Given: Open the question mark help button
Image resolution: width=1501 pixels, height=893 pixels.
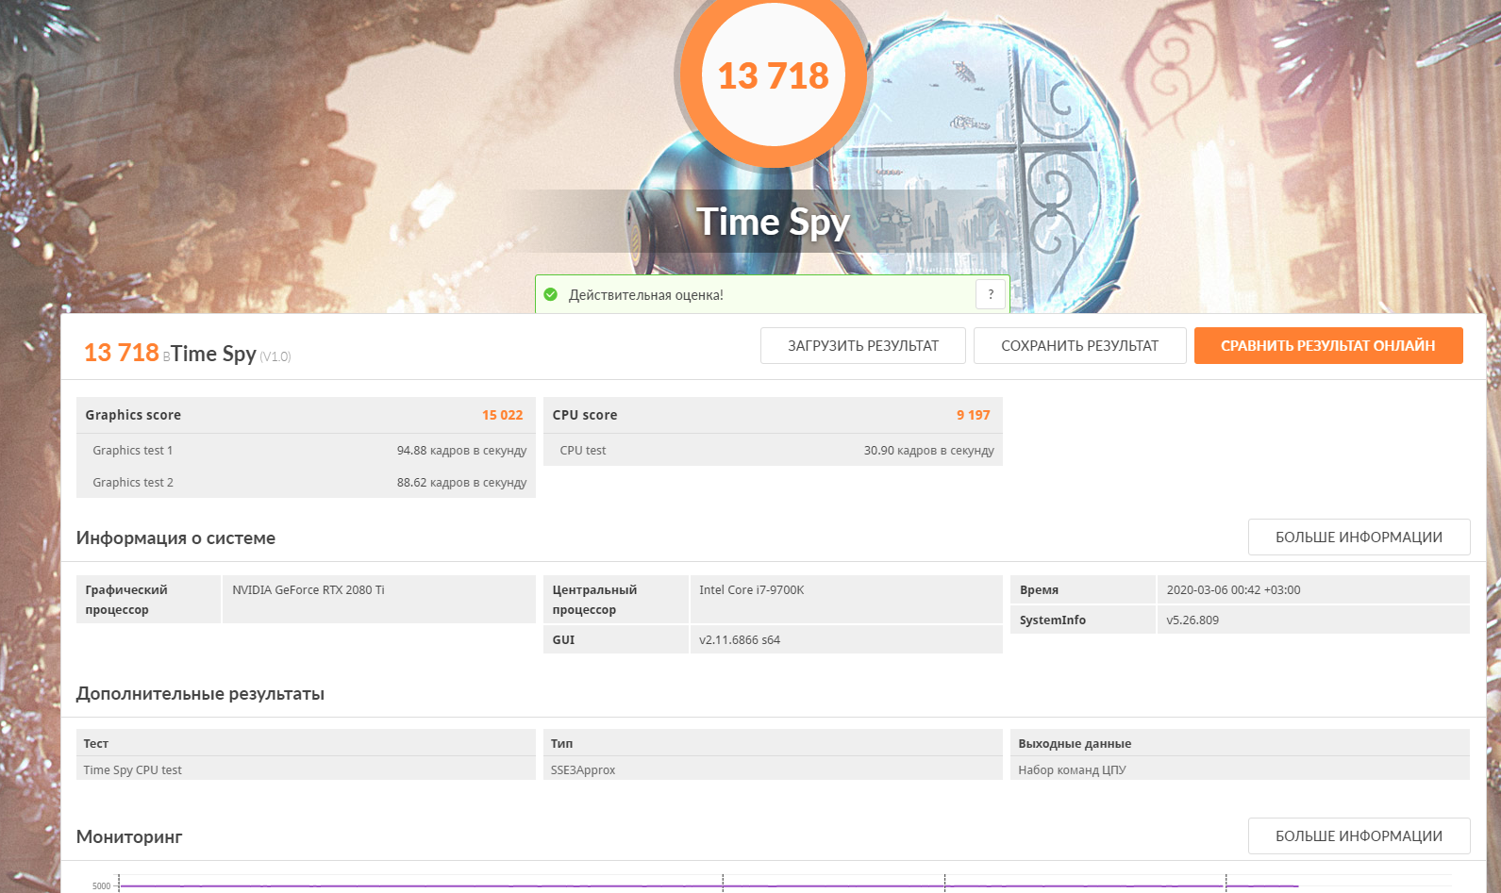Looking at the screenshot, I should point(991,294).
